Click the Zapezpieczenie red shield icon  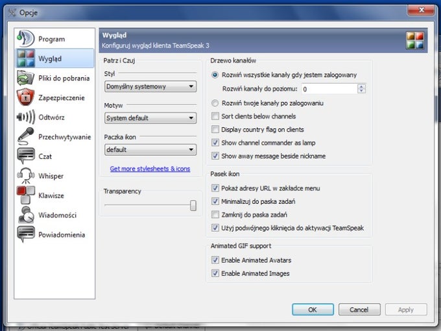click(25, 97)
